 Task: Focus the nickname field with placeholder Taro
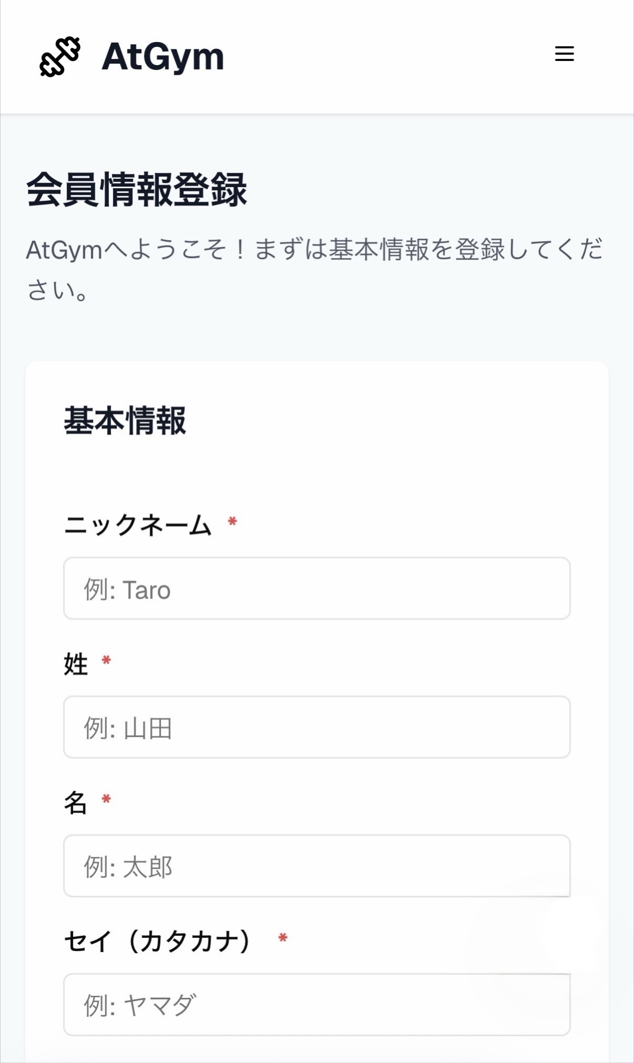[316, 588]
